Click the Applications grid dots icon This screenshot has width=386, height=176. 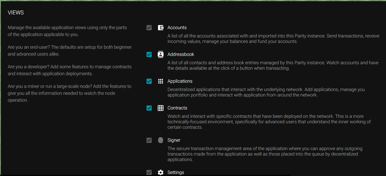pyautogui.click(x=161, y=81)
